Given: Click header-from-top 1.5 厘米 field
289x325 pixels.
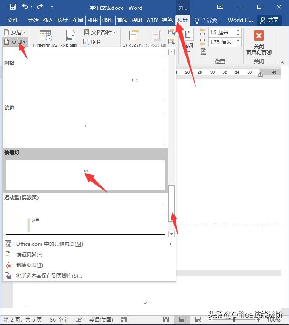Looking at the screenshot, I should [222, 32].
